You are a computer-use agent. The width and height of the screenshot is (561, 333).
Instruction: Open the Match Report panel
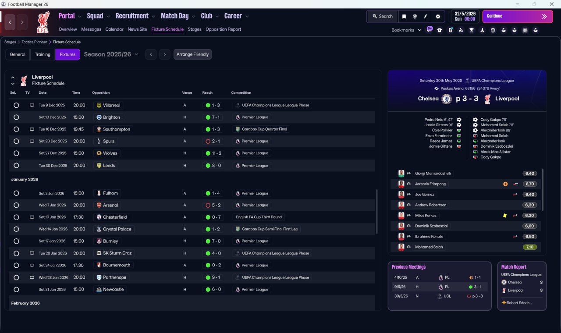tap(522, 286)
